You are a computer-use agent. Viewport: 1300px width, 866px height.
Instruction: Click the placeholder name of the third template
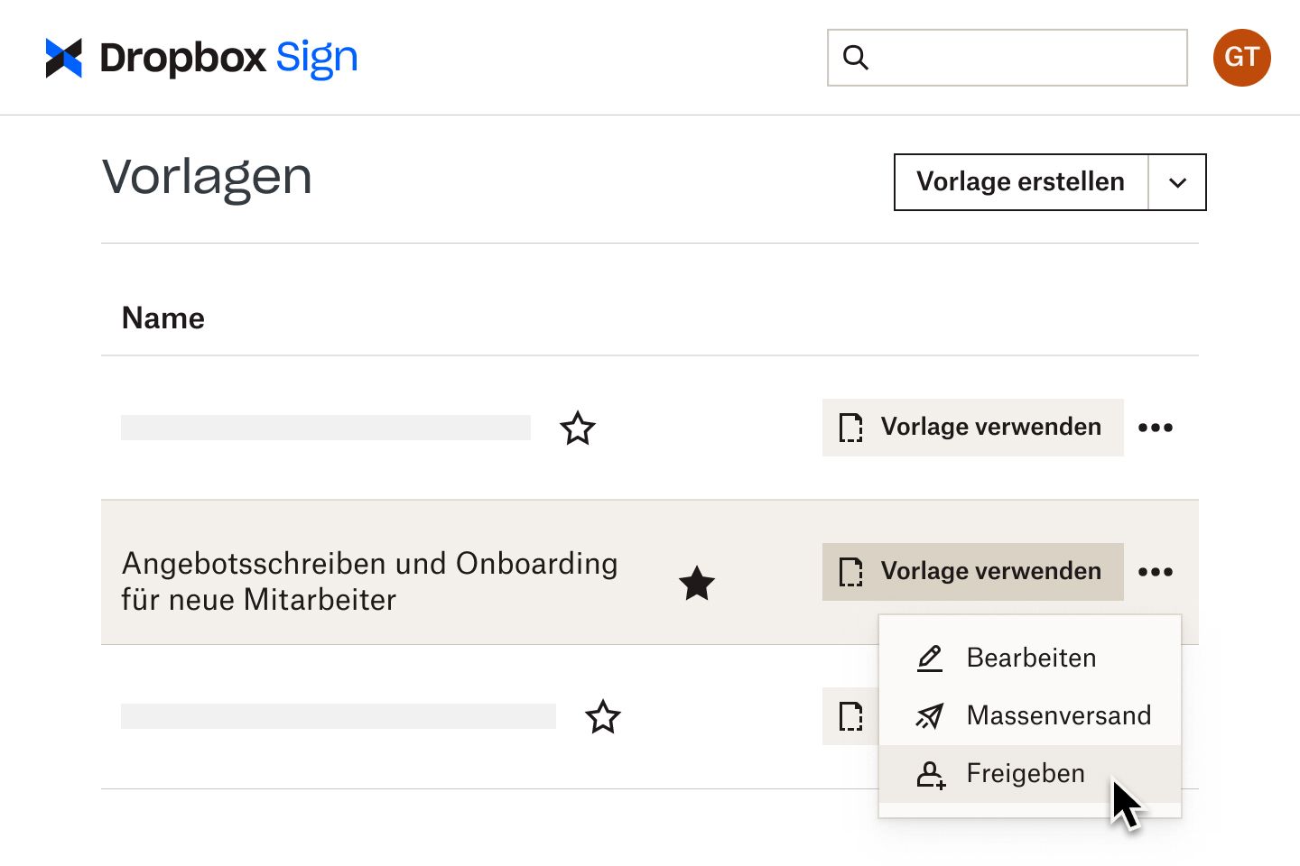coord(339,716)
